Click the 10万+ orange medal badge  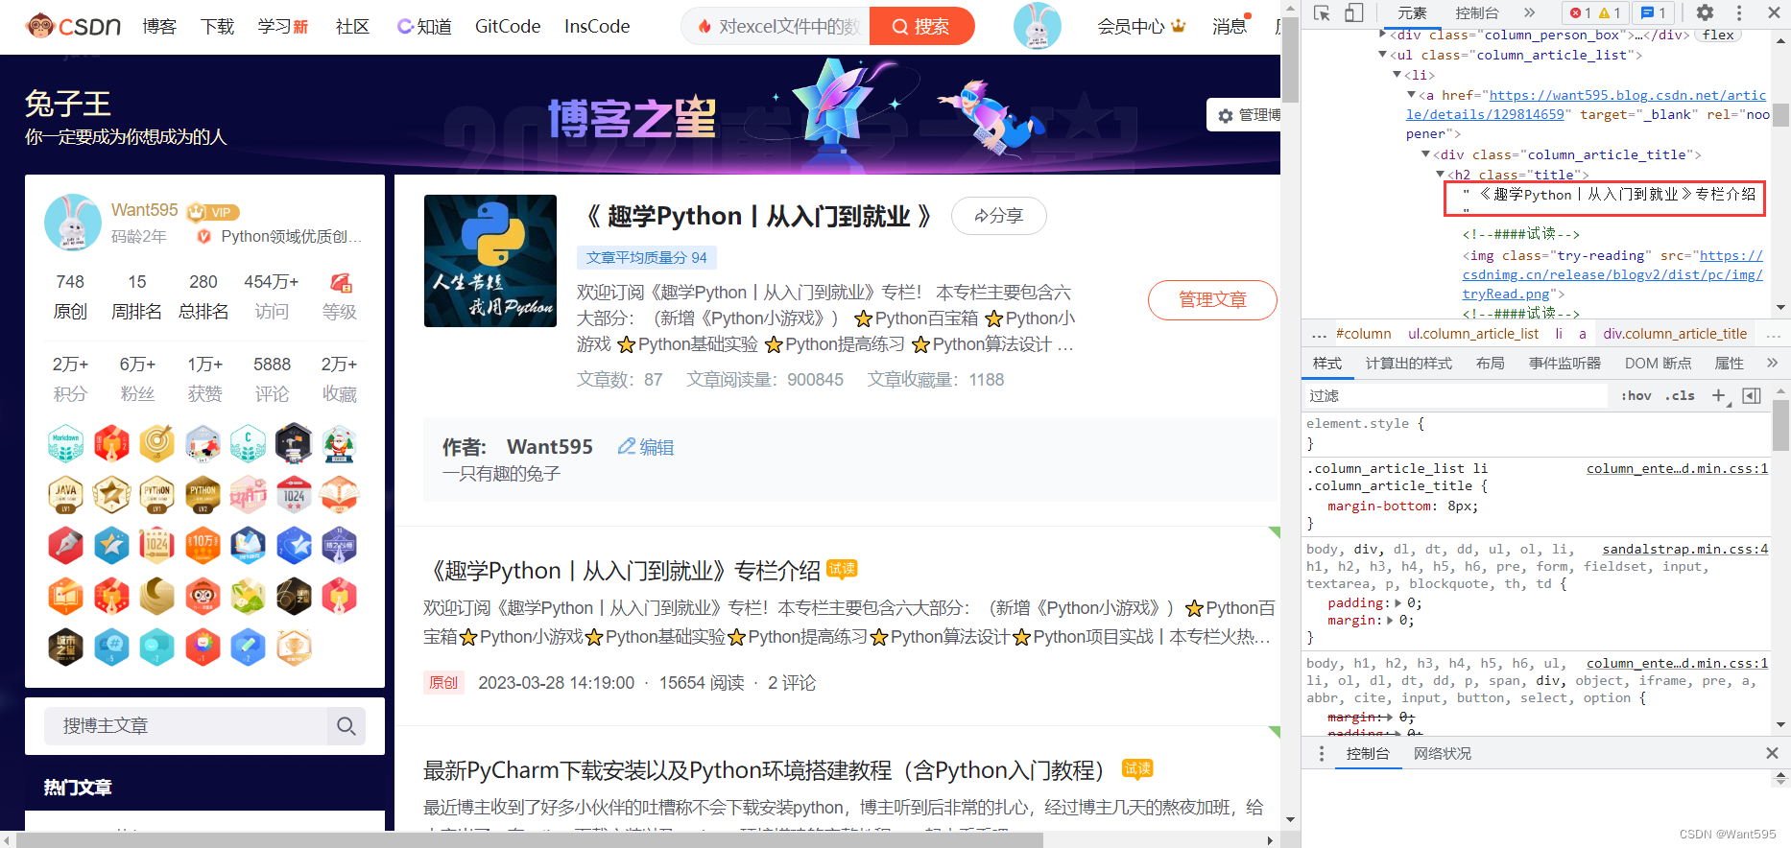pyautogui.click(x=203, y=545)
